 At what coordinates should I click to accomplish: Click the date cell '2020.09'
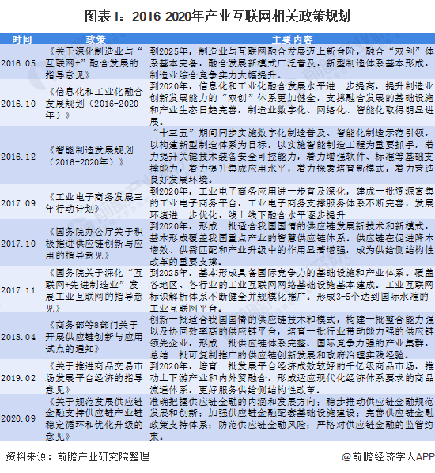click(x=18, y=418)
